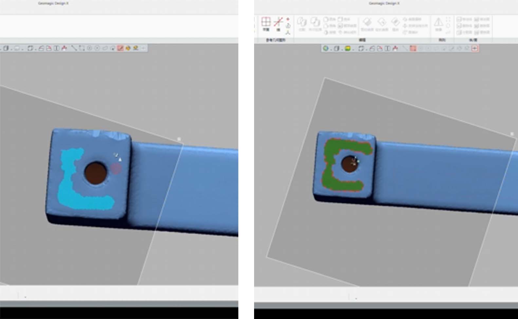This screenshot has width=518, height=319.
Task: Click the viewpoint icon in the right window toolbar
Action: (361, 48)
